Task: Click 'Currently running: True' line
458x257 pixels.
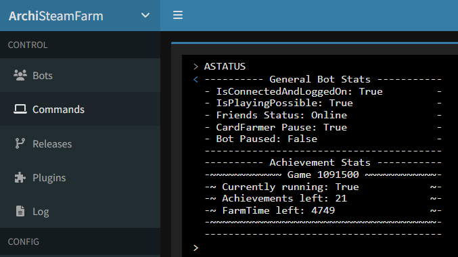Action: tap(290, 187)
